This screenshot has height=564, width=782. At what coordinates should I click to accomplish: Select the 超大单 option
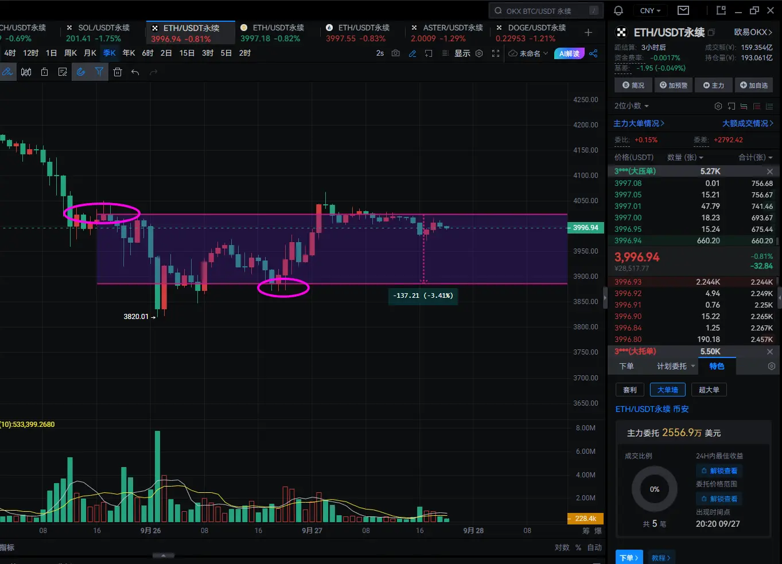click(x=709, y=390)
